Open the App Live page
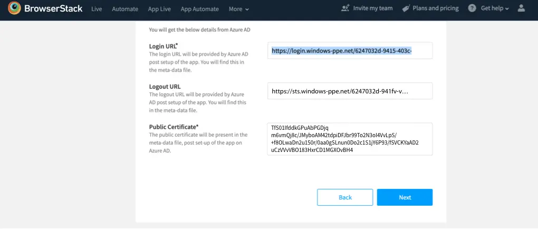 pos(159,9)
